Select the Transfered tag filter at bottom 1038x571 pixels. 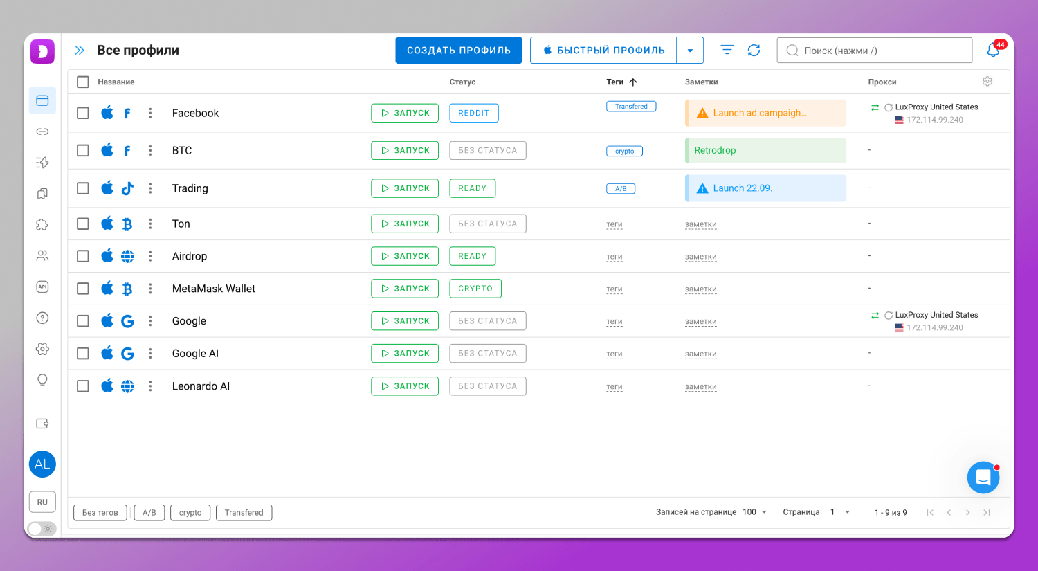(x=244, y=513)
